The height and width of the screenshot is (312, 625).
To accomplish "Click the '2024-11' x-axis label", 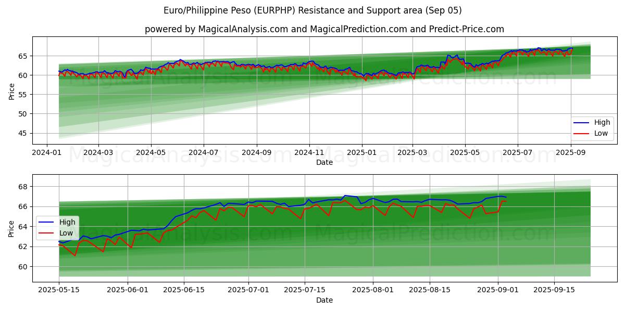I will coord(309,152).
